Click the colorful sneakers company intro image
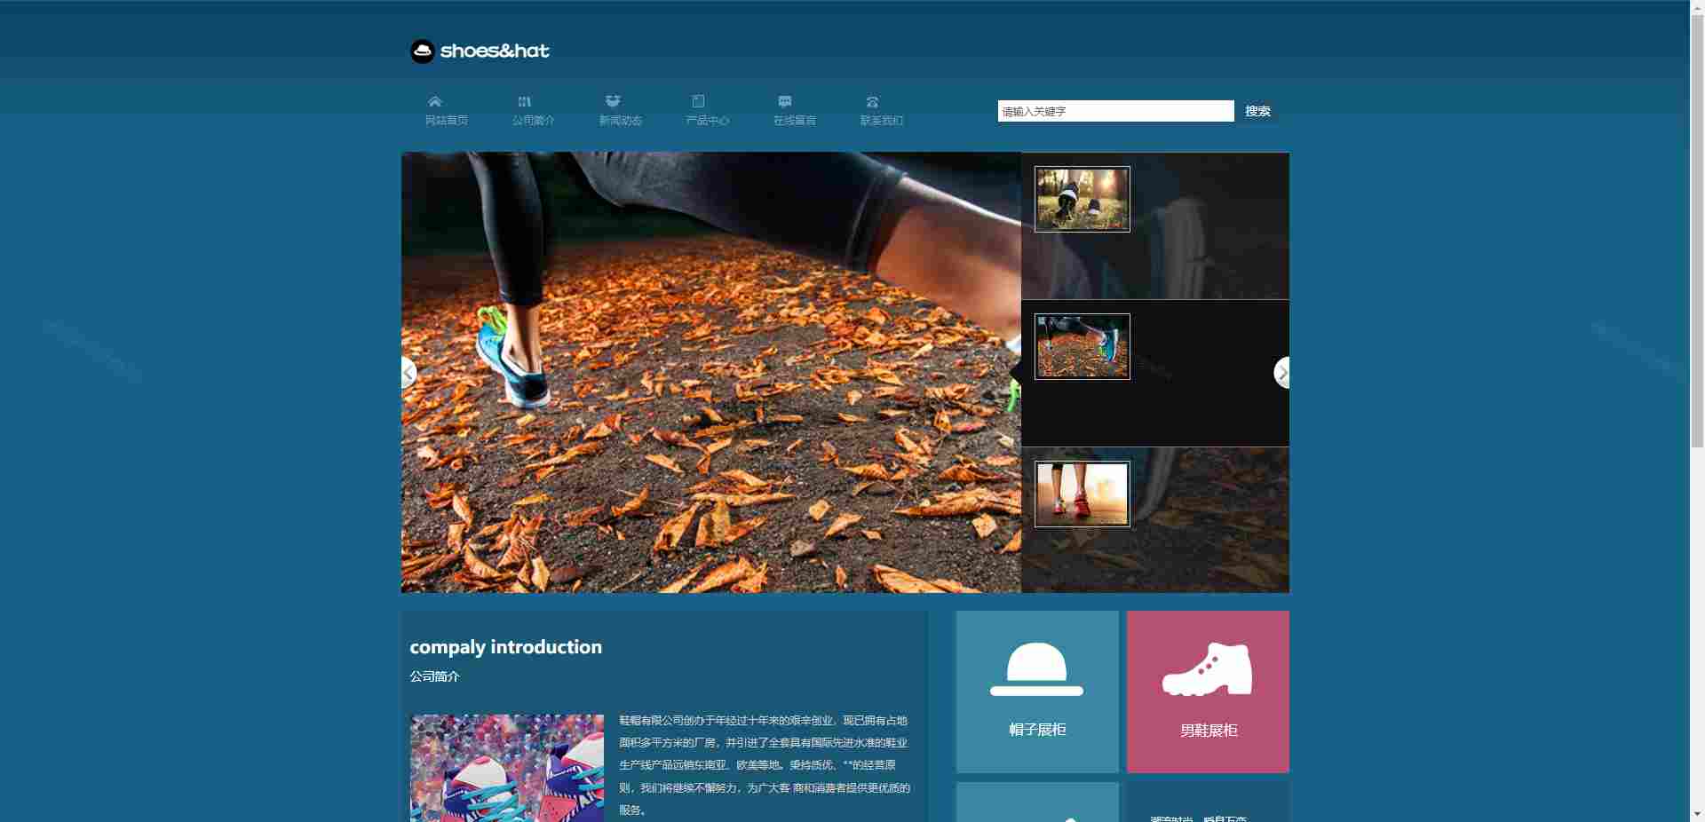 (507, 768)
